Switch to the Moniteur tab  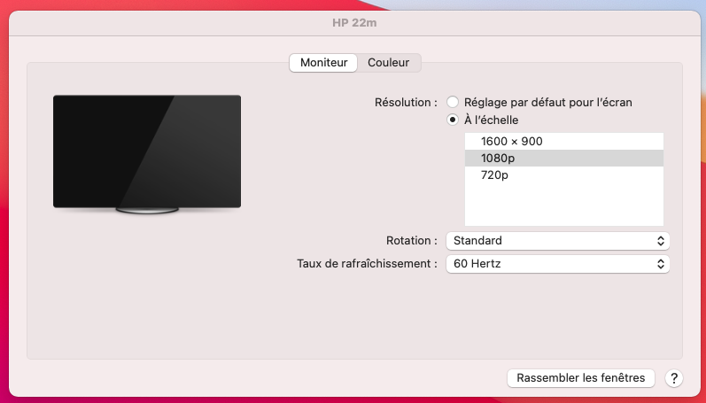(323, 63)
